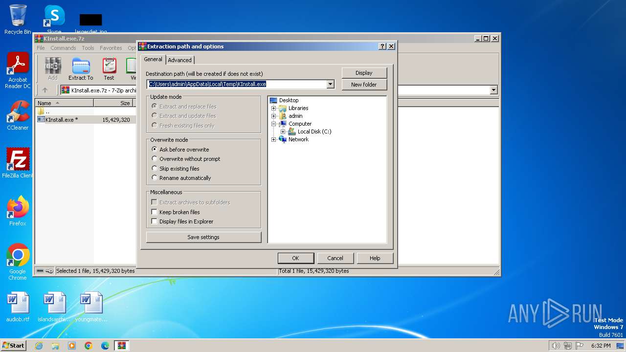Open FileZilla Client shortcut
Screen dimensions: 626x352
point(18,163)
